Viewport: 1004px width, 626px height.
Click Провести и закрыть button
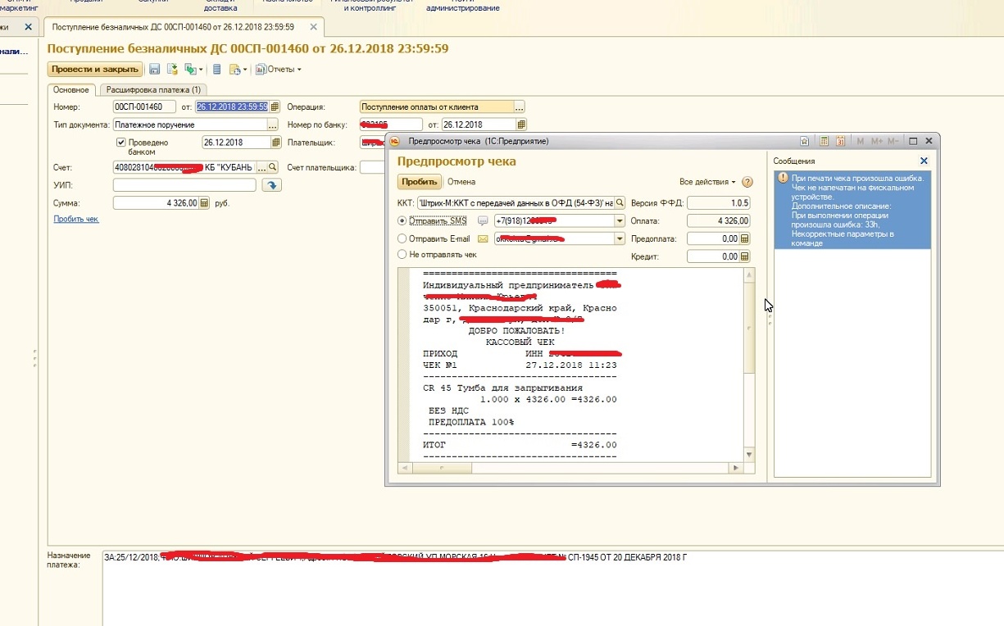(x=94, y=70)
